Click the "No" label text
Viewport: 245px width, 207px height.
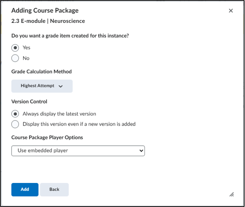point(26,58)
